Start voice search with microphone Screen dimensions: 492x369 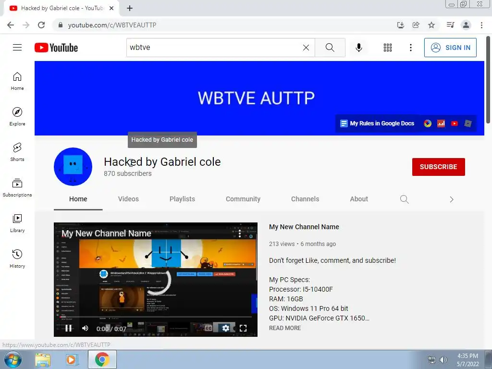(x=359, y=48)
